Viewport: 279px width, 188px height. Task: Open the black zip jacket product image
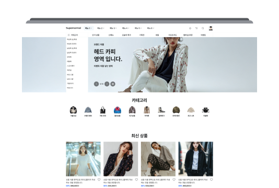click(196, 159)
